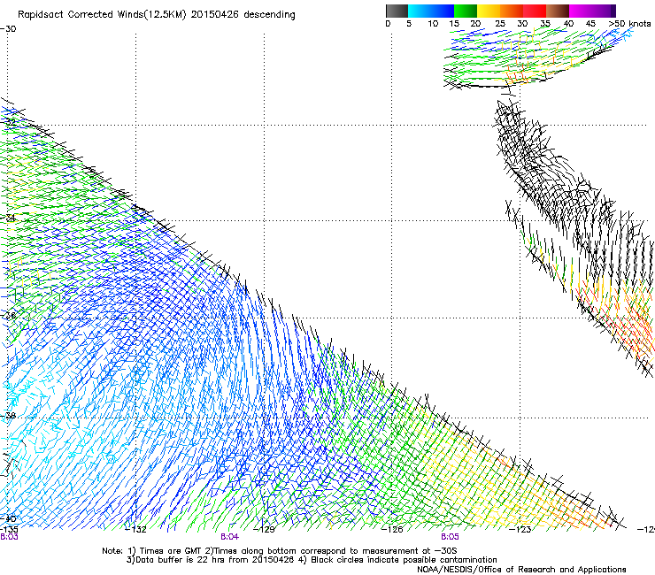Click the '-129' longitude axis label
Screen dimensions: 655x575
264,530
